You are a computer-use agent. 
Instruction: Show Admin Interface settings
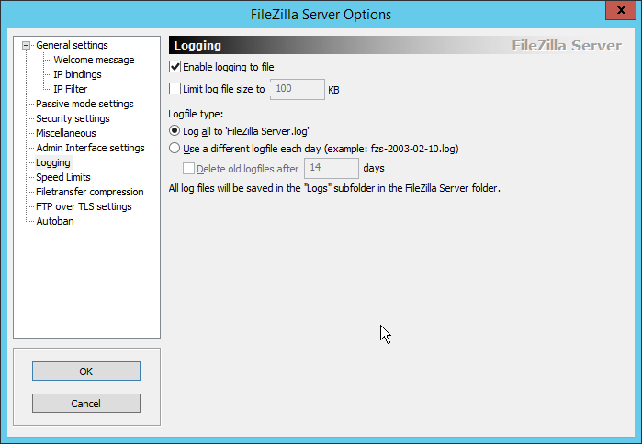[90, 148]
